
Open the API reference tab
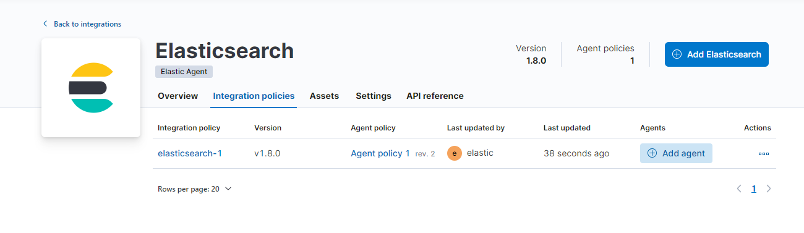[435, 96]
